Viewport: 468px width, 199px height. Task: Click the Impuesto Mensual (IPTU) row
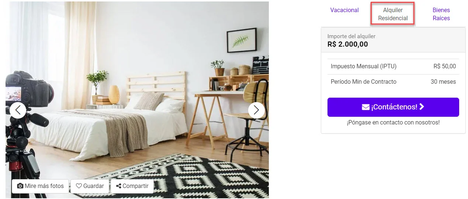[393, 66]
